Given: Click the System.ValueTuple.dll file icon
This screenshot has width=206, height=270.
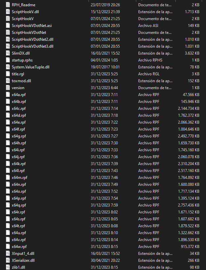Looking at the screenshot, I should 8,67.
